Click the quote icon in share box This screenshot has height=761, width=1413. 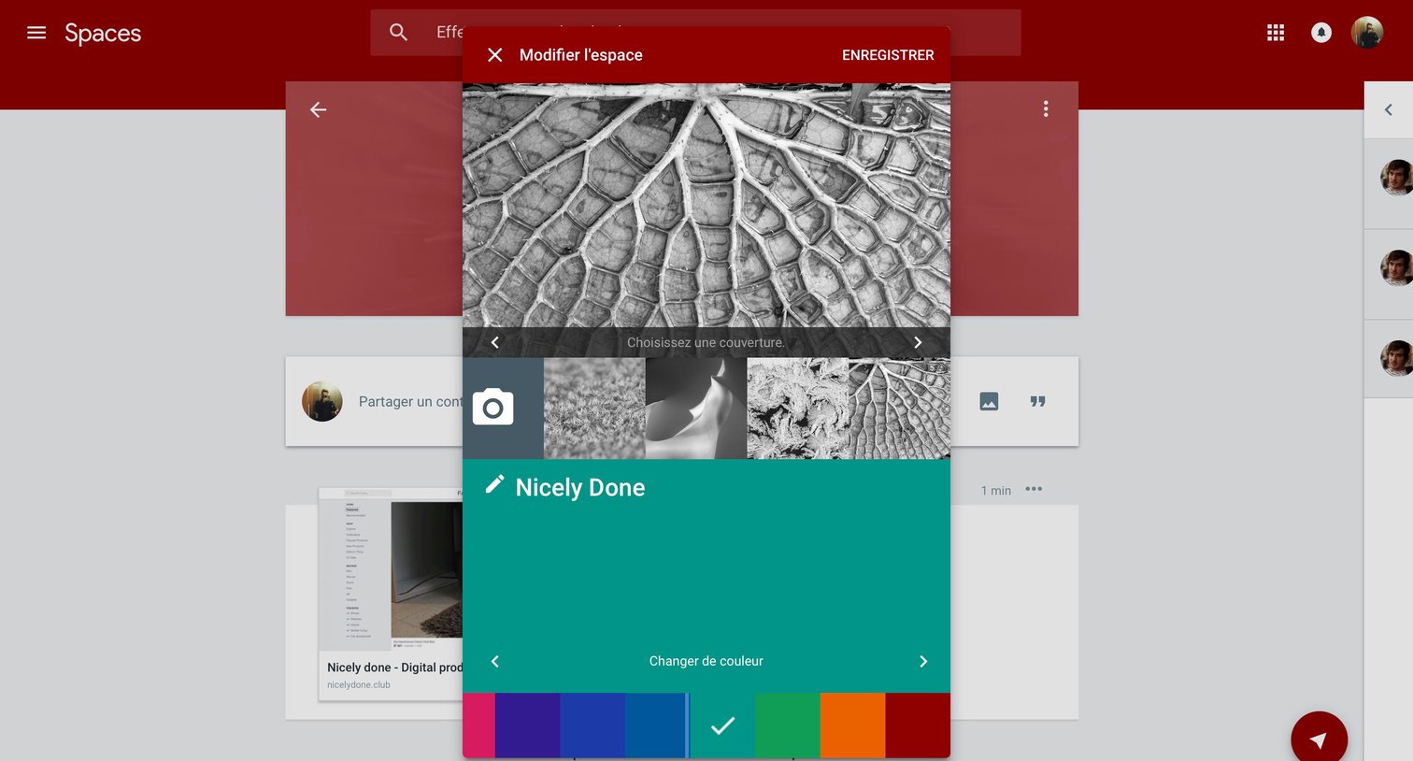(x=1037, y=401)
